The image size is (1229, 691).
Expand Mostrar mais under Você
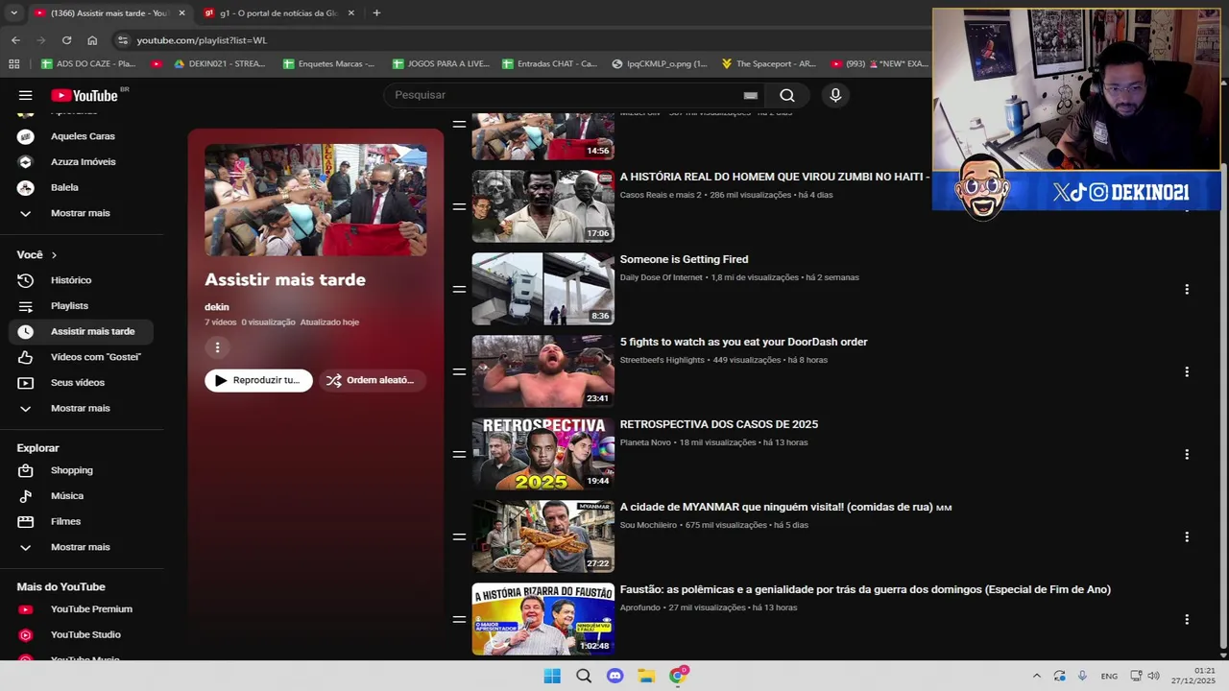82,408
